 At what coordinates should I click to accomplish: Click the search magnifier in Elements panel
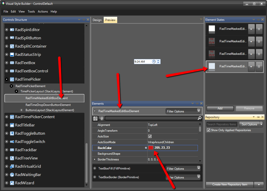(x=200, y=118)
